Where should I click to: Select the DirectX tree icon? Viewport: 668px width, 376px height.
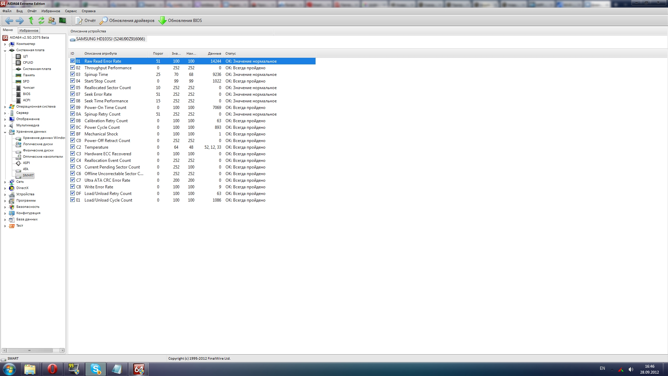pos(12,188)
